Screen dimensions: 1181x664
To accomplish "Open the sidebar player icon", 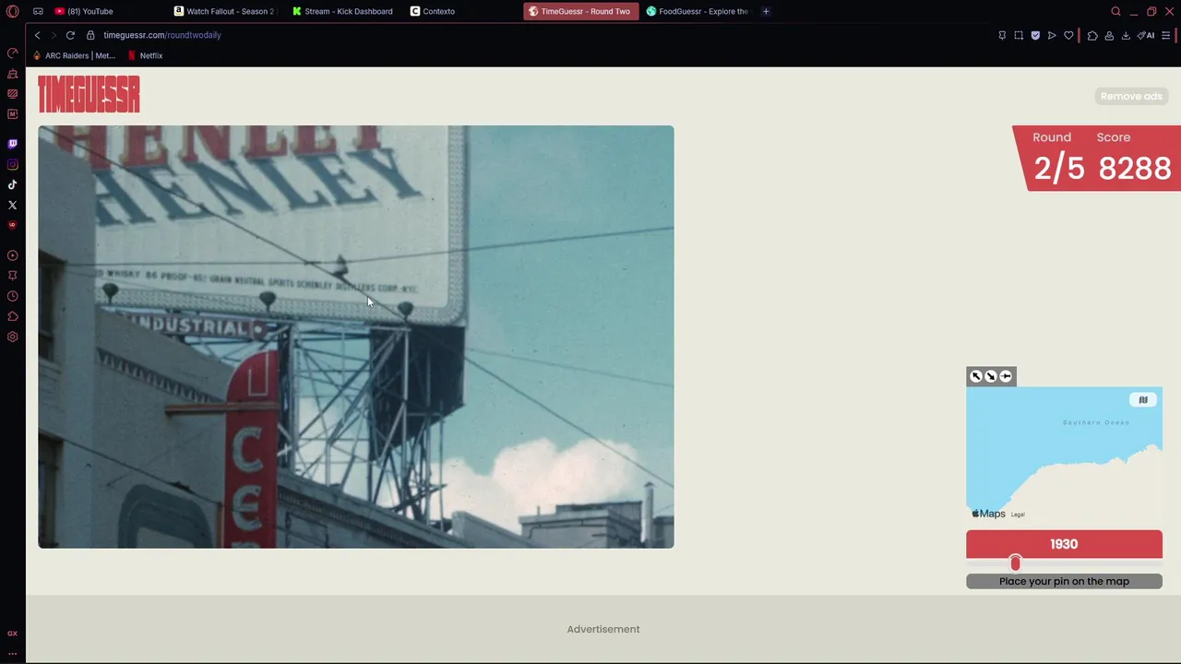I will [x=12, y=255].
